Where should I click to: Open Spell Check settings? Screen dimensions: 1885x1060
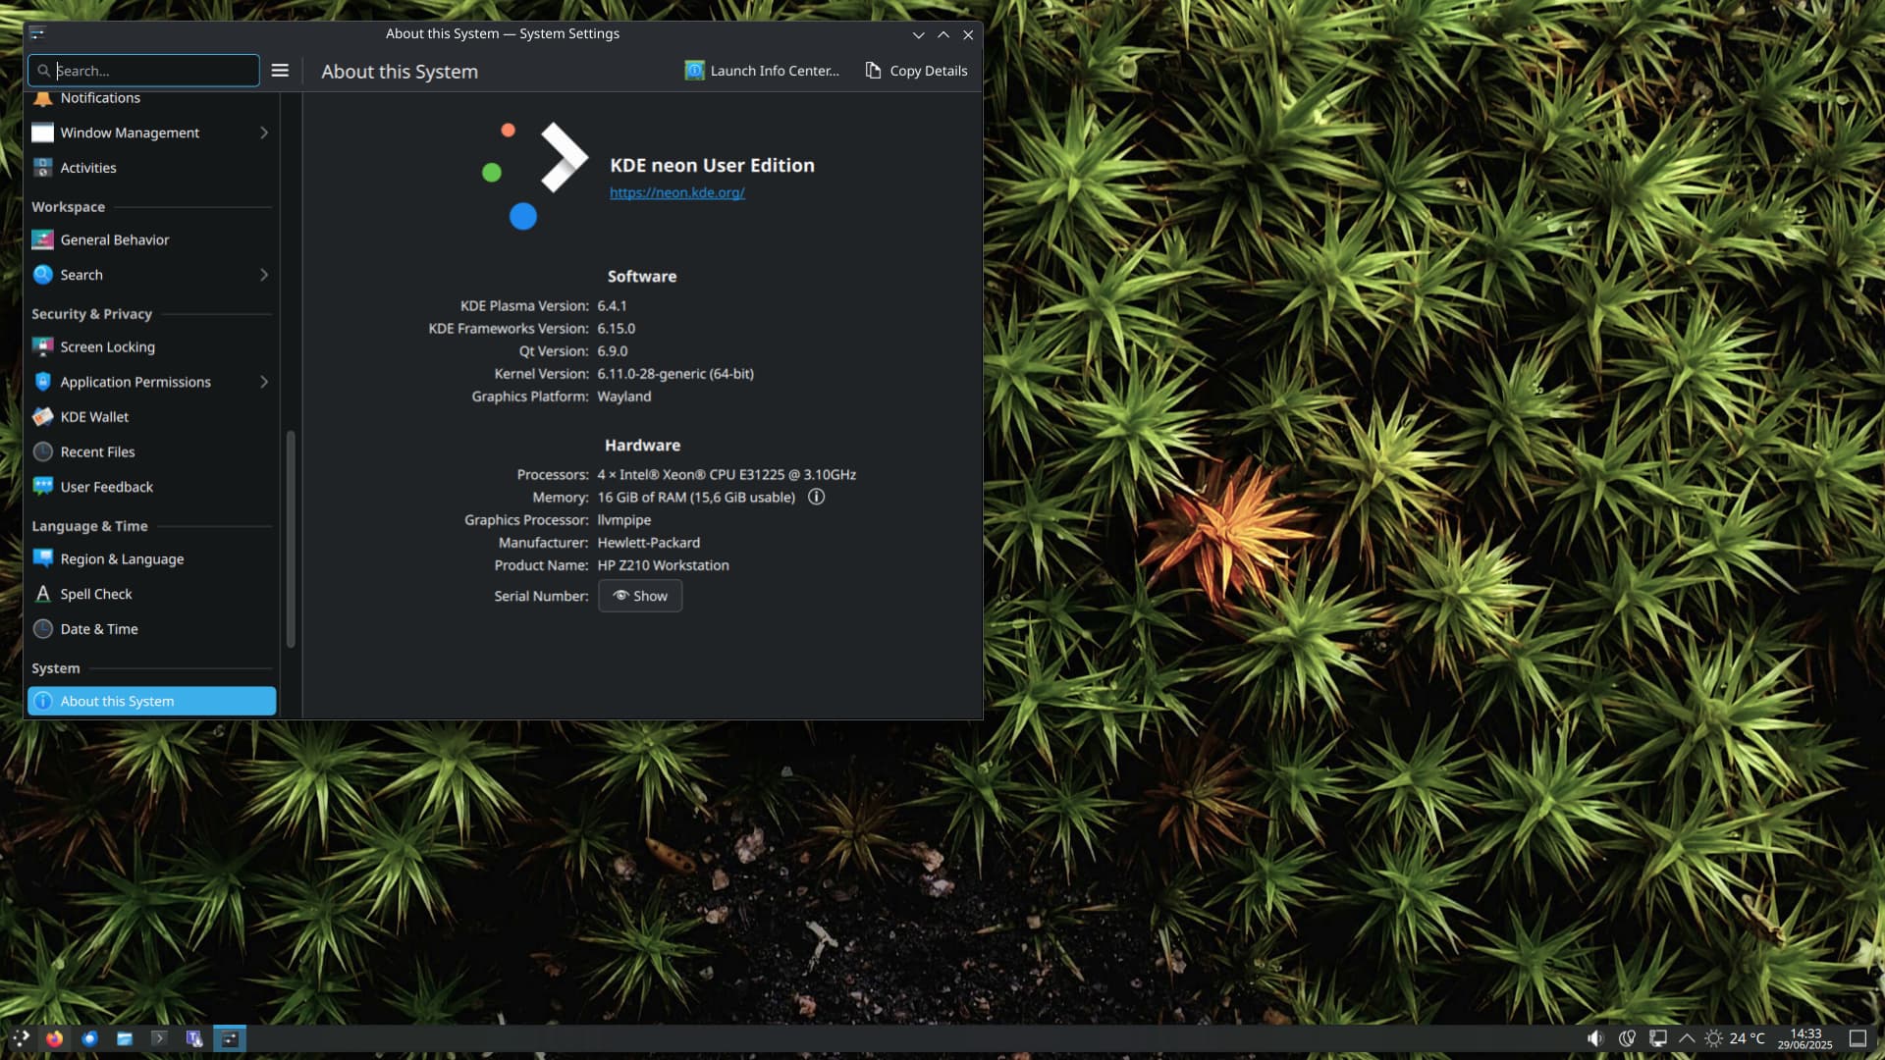point(95,594)
